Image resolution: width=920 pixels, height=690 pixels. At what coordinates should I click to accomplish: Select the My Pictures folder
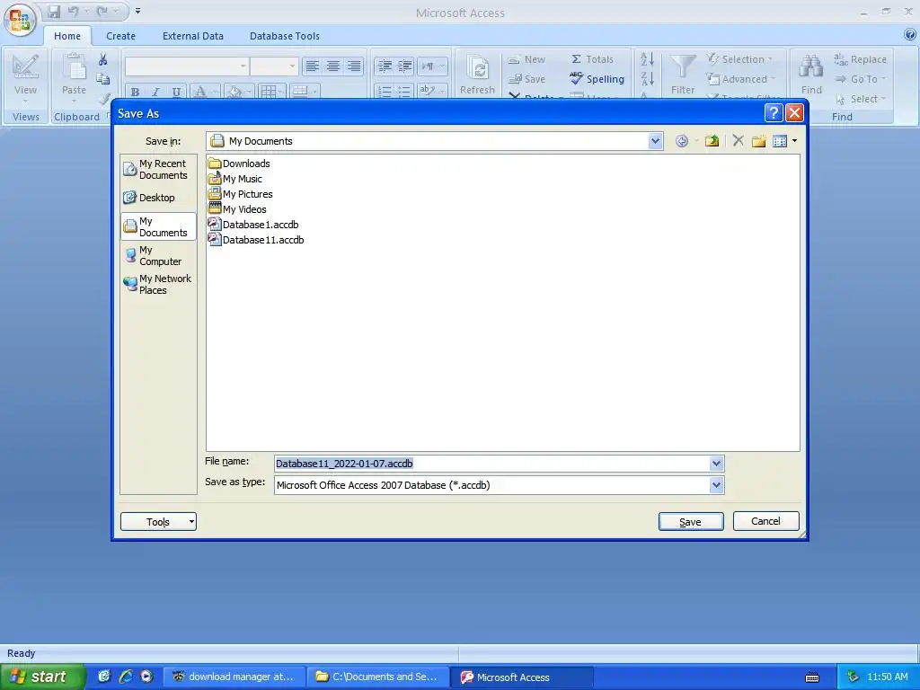tap(241, 194)
